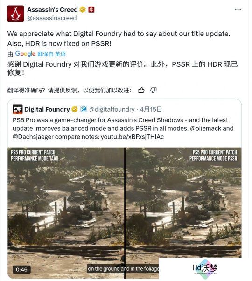Click the Digital Foundry gold verified badge
252x281 pixels.
pos(75,109)
